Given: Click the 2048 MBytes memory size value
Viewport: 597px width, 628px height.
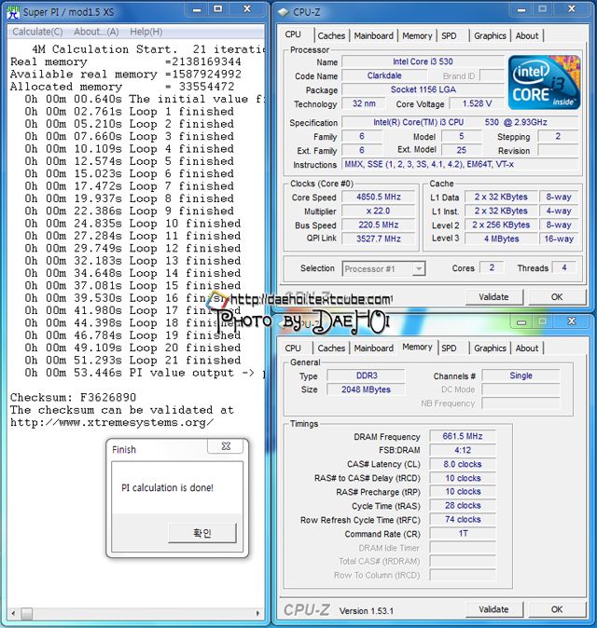Looking at the screenshot, I should pos(366,389).
